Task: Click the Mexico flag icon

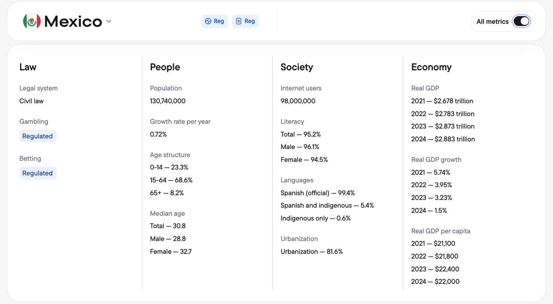Action: click(x=32, y=21)
